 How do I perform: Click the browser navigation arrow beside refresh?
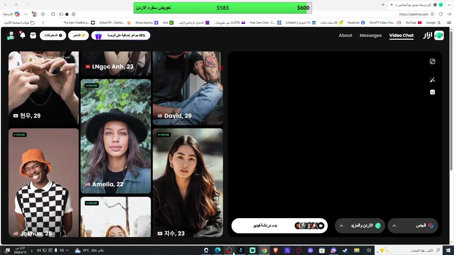click(x=449, y=14)
